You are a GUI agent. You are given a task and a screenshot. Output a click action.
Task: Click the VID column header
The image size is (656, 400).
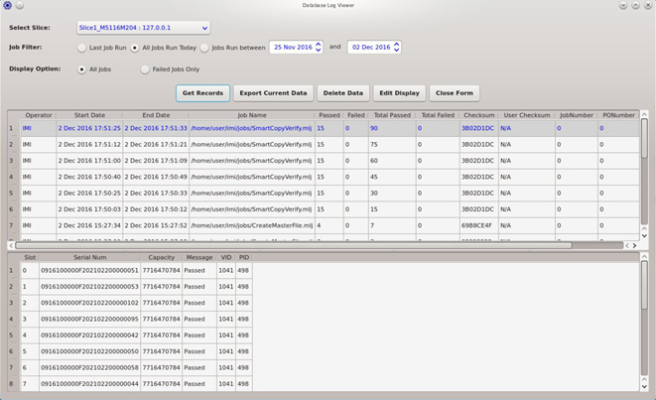pos(226,257)
